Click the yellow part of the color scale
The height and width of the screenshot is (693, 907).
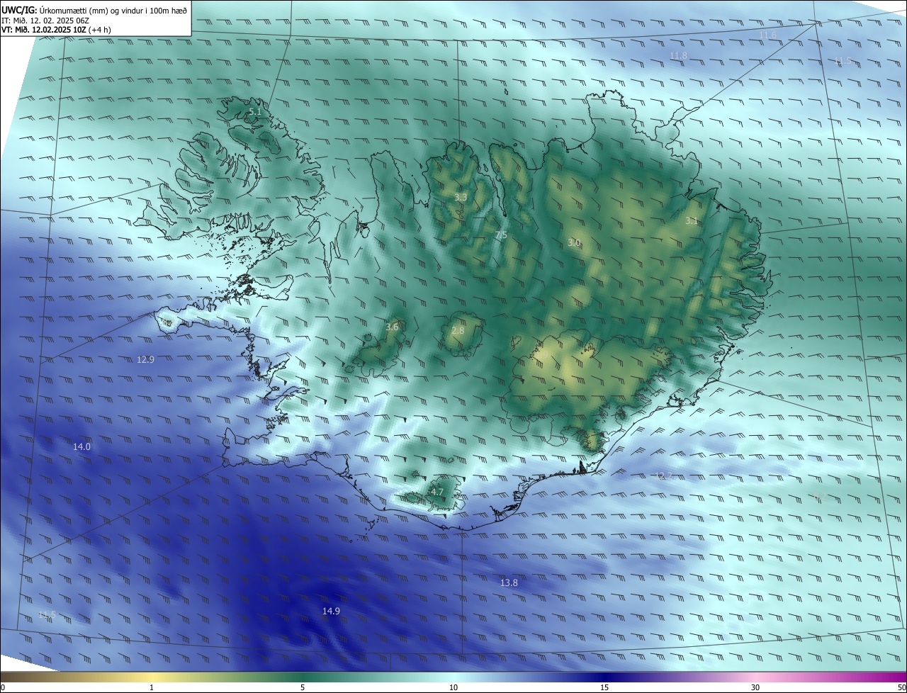[x=152, y=677]
